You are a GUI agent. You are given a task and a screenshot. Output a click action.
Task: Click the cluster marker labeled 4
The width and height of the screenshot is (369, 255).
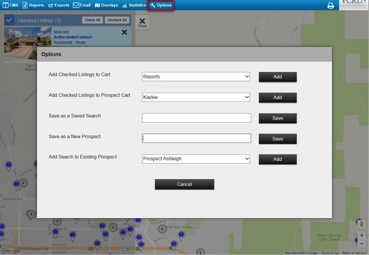(57, 221)
